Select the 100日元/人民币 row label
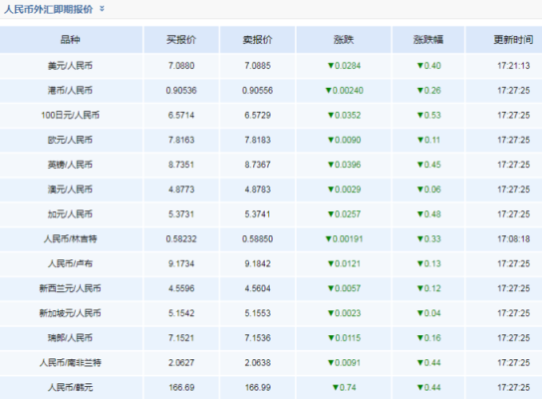Viewport: 542px width, 399px height. click(x=70, y=115)
